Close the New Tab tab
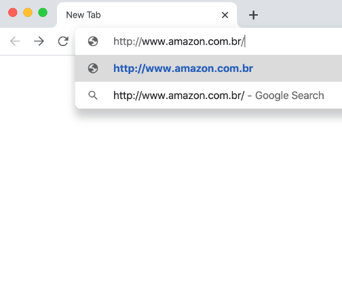342x306 pixels. [x=225, y=15]
